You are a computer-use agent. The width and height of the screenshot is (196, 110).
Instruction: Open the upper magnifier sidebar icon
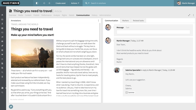[x=2, y=72]
